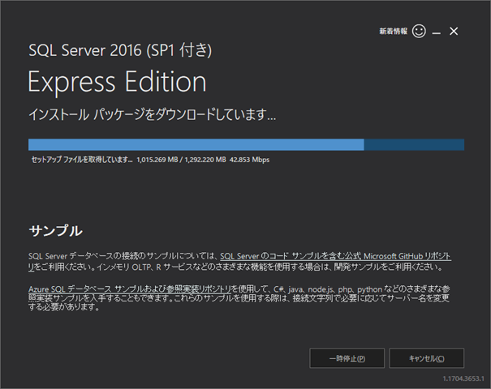Click the セットアップ ファイルを取得しています status text
491x389 pixels.
pyautogui.click(x=82, y=160)
